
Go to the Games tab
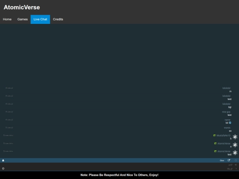[x=23, y=19]
